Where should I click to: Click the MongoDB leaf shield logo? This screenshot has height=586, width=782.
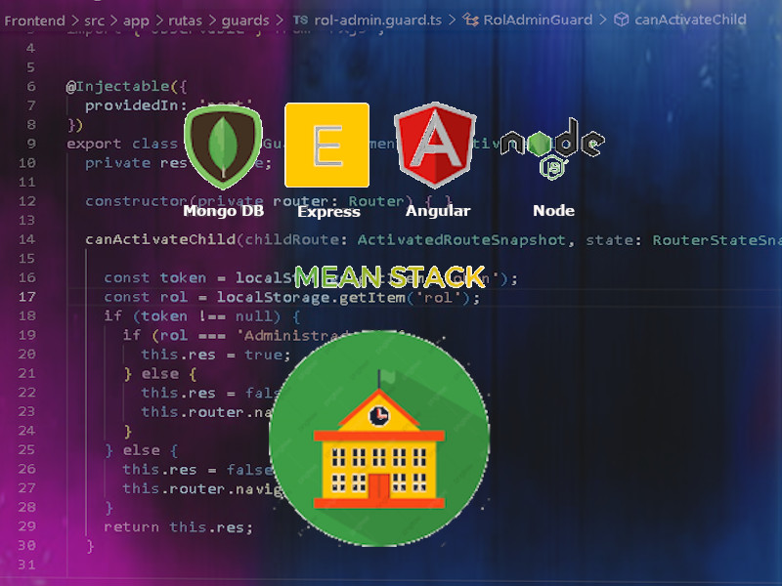coord(223,147)
